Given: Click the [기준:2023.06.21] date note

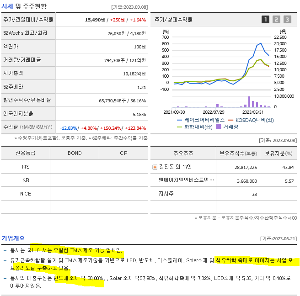Looking at the screenshot, I should pyautogui.click(x=279, y=238).
